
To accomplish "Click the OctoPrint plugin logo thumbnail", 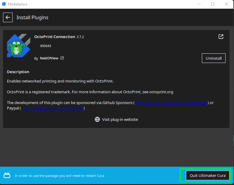I will (x=19, y=46).
